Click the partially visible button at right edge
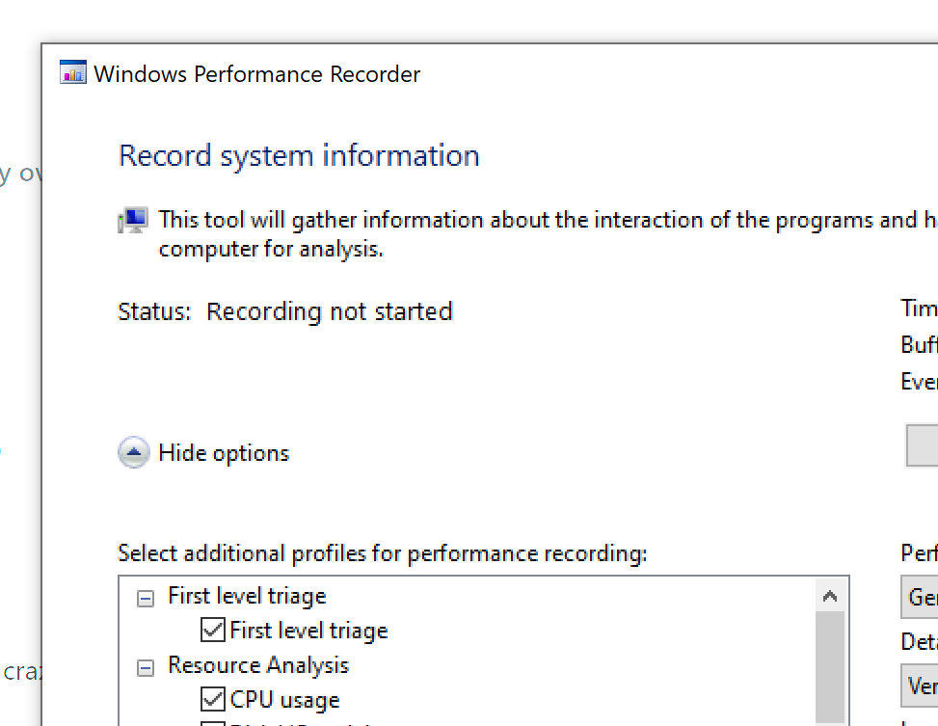This screenshot has width=938, height=726. click(x=922, y=444)
